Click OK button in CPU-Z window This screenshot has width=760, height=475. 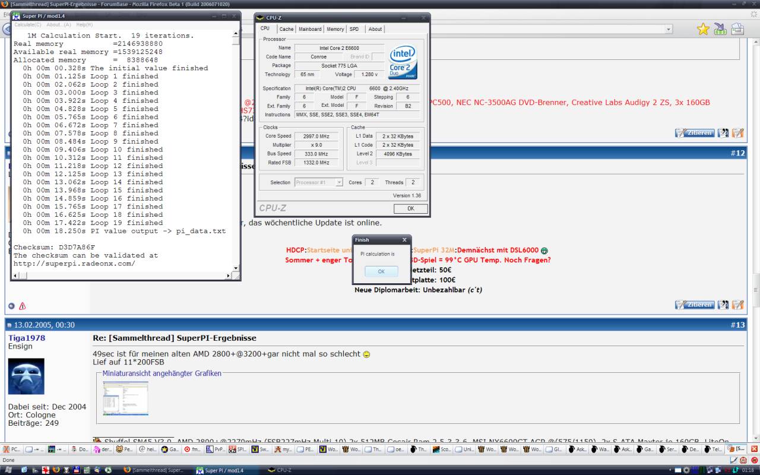410,208
